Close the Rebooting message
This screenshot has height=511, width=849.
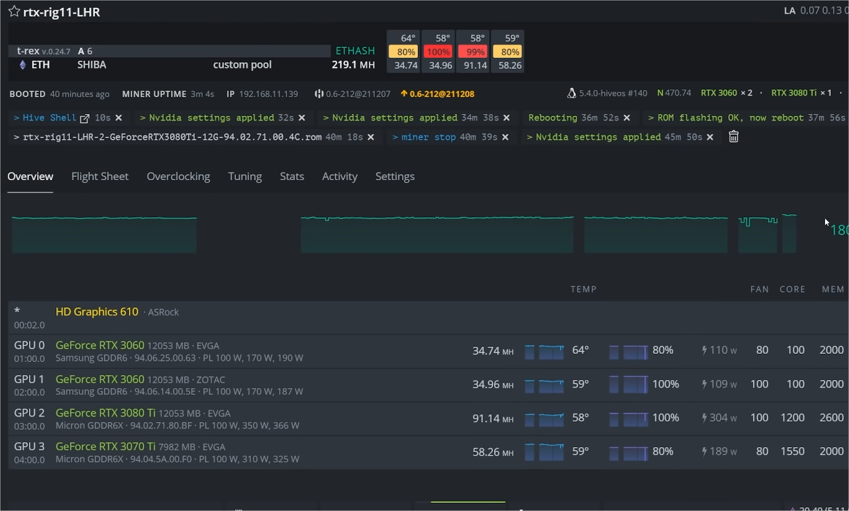point(627,118)
